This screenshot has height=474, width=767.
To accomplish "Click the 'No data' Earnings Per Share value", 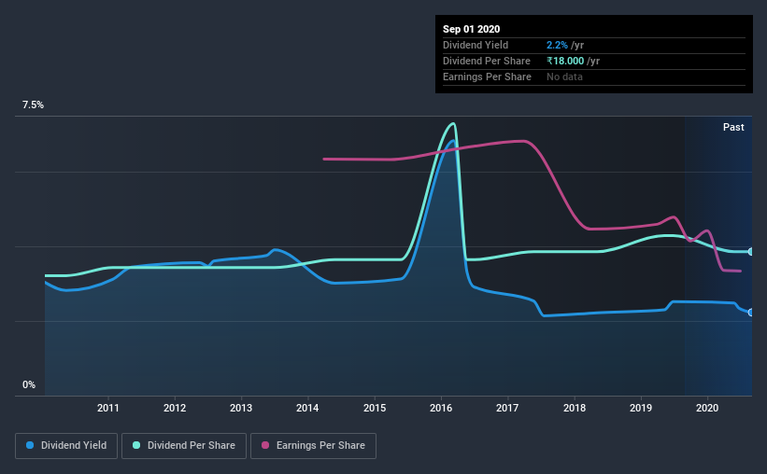I will [x=564, y=77].
